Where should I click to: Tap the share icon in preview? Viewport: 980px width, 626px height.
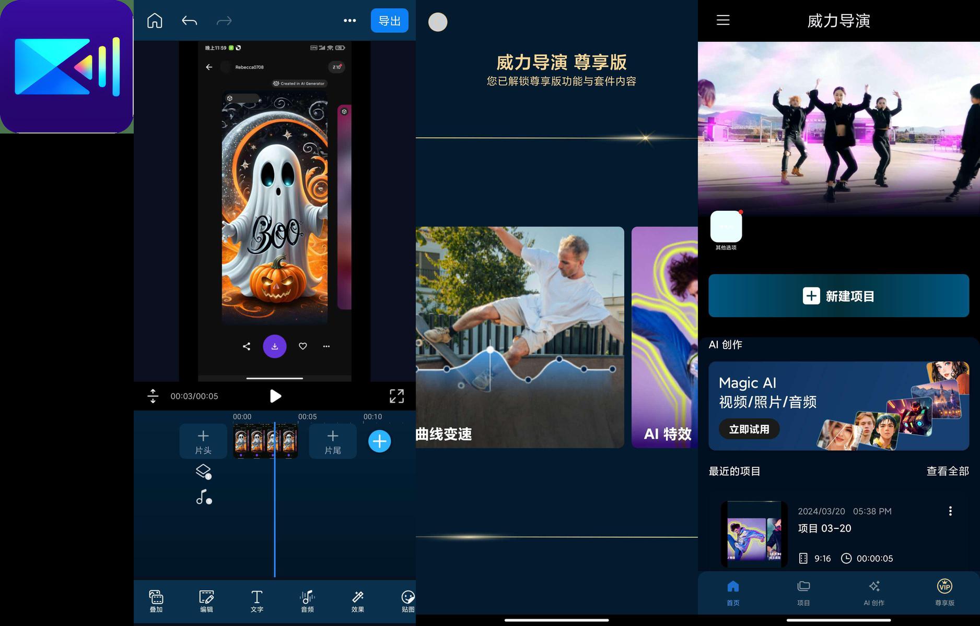pyautogui.click(x=247, y=346)
